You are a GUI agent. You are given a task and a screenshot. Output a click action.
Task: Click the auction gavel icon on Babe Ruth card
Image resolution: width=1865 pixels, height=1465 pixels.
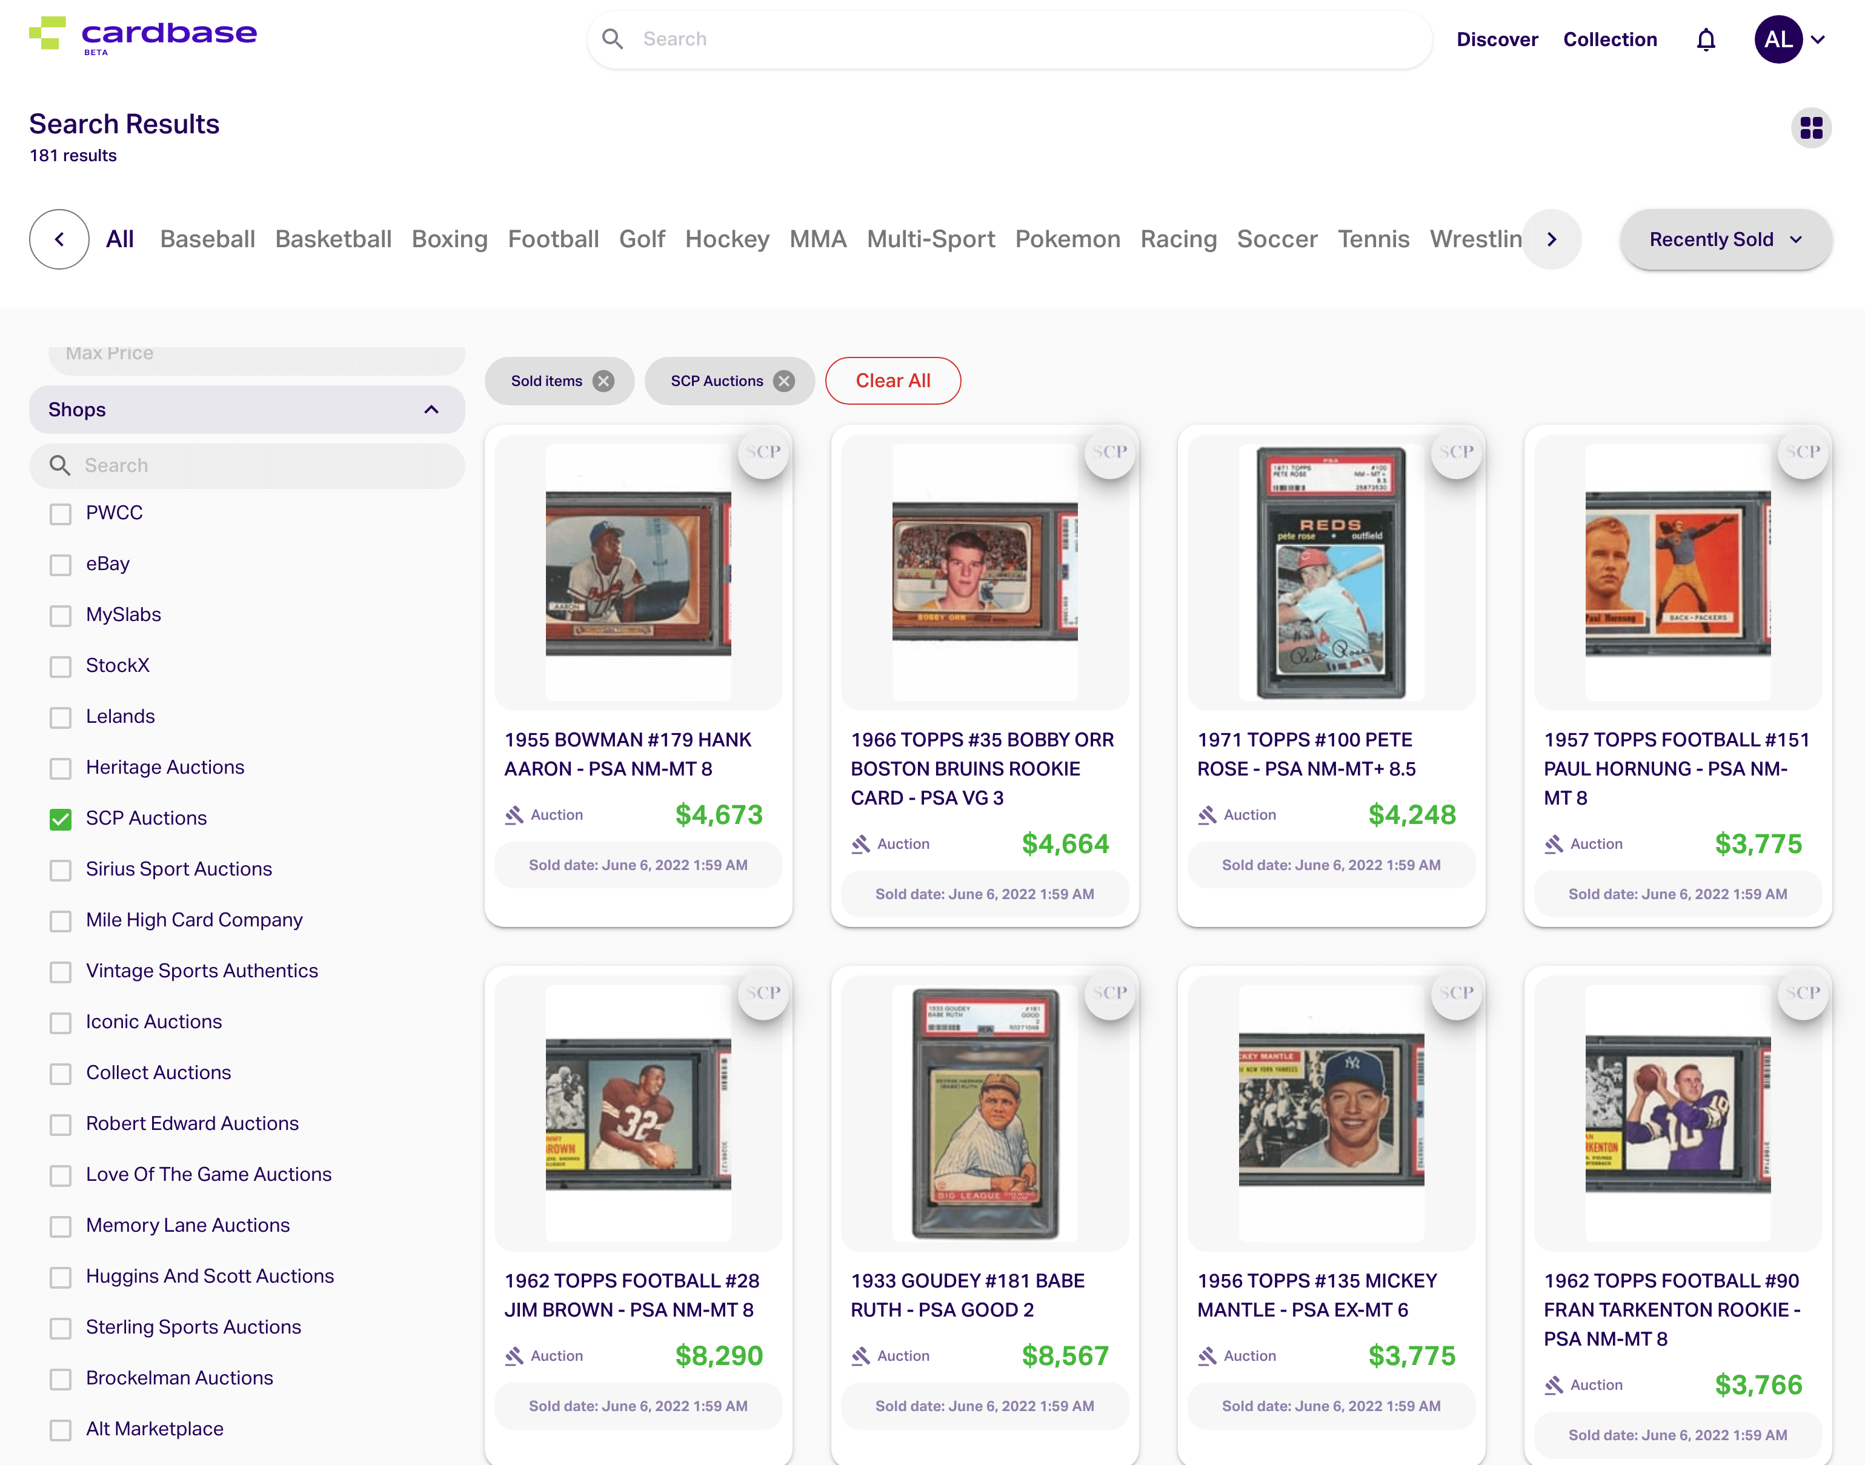click(860, 1356)
